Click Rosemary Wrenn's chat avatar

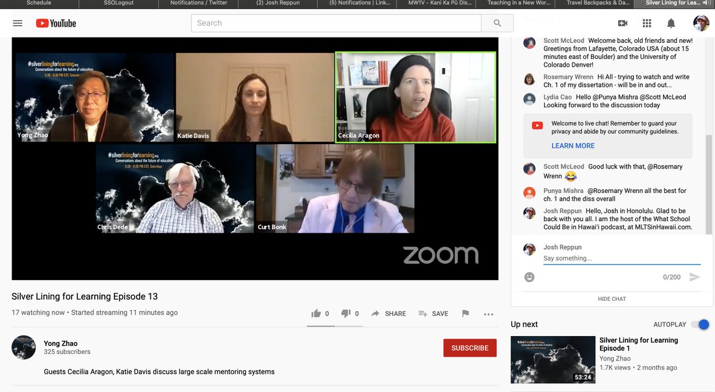click(x=529, y=79)
